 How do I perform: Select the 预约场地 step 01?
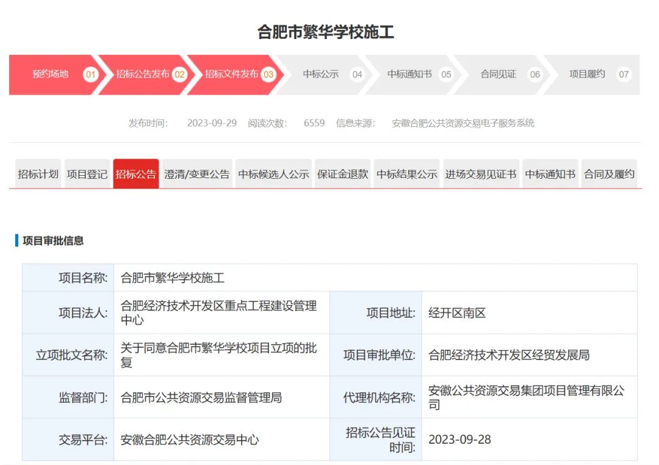[x=55, y=75]
